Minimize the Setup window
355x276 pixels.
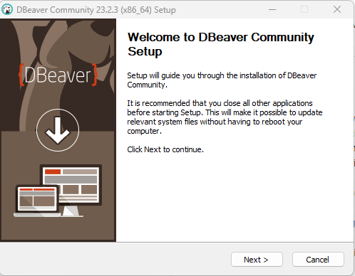(272, 10)
